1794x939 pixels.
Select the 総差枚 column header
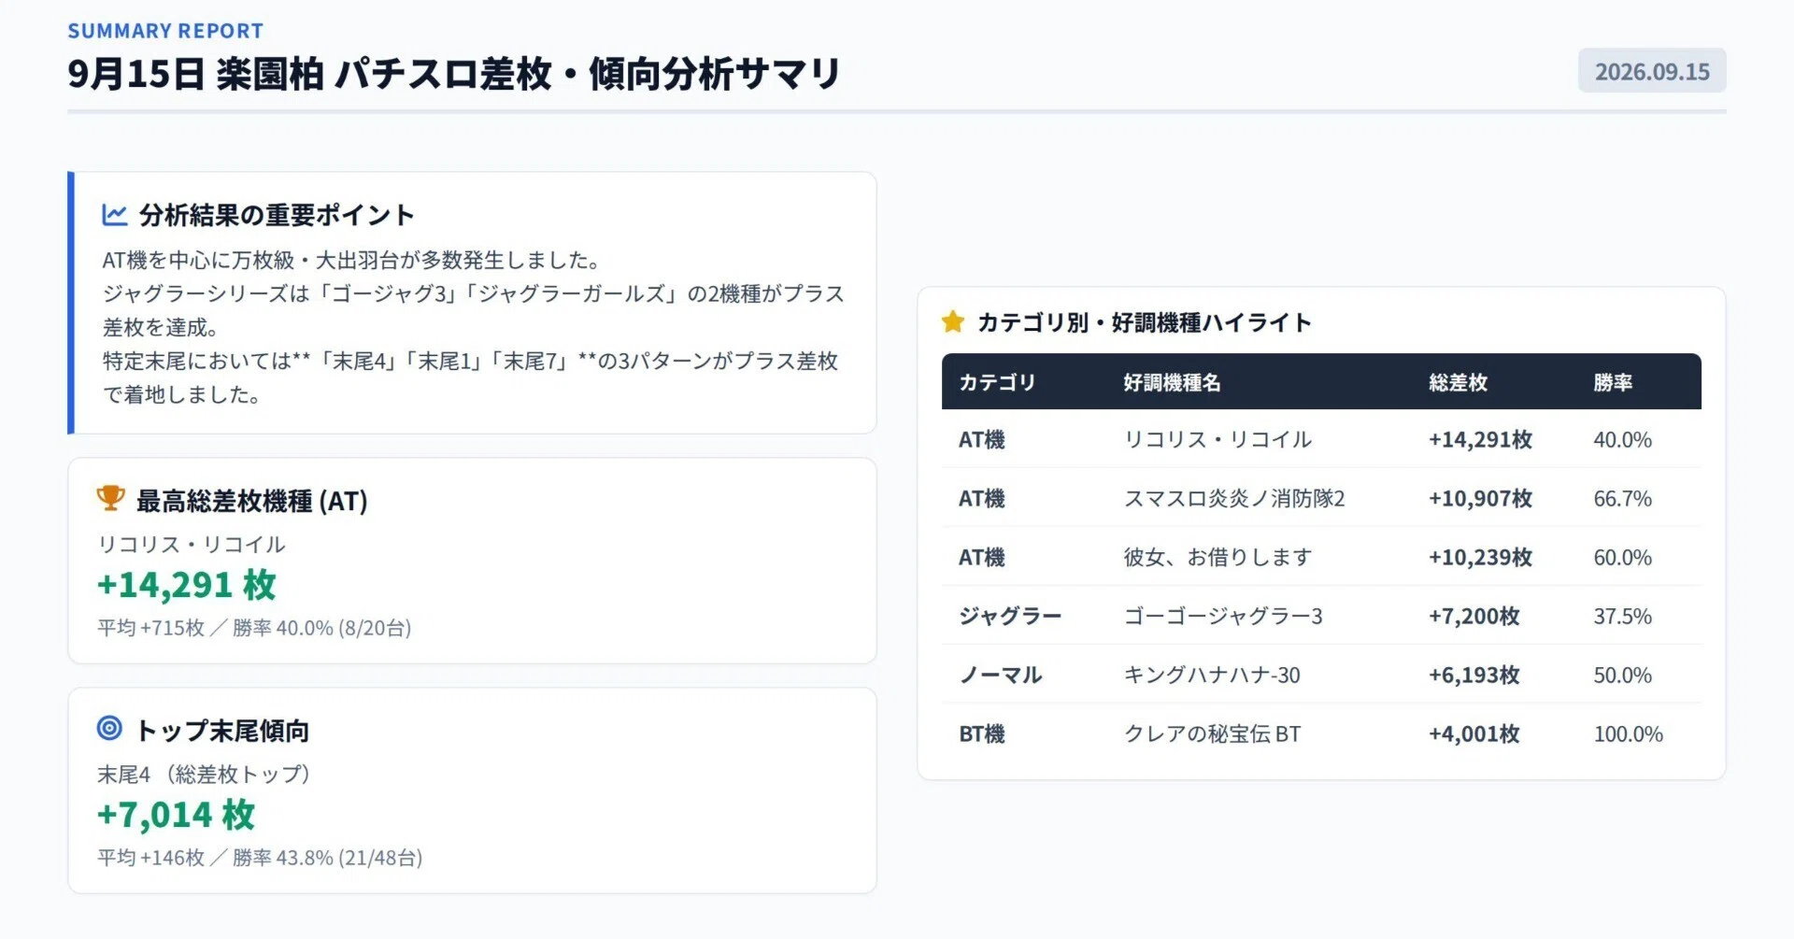click(1458, 382)
